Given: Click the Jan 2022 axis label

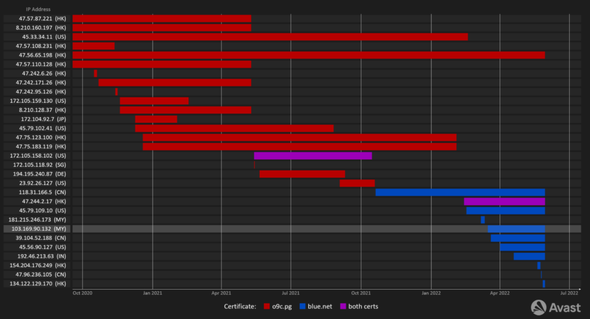Looking at the screenshot, I should click(431, 293).
